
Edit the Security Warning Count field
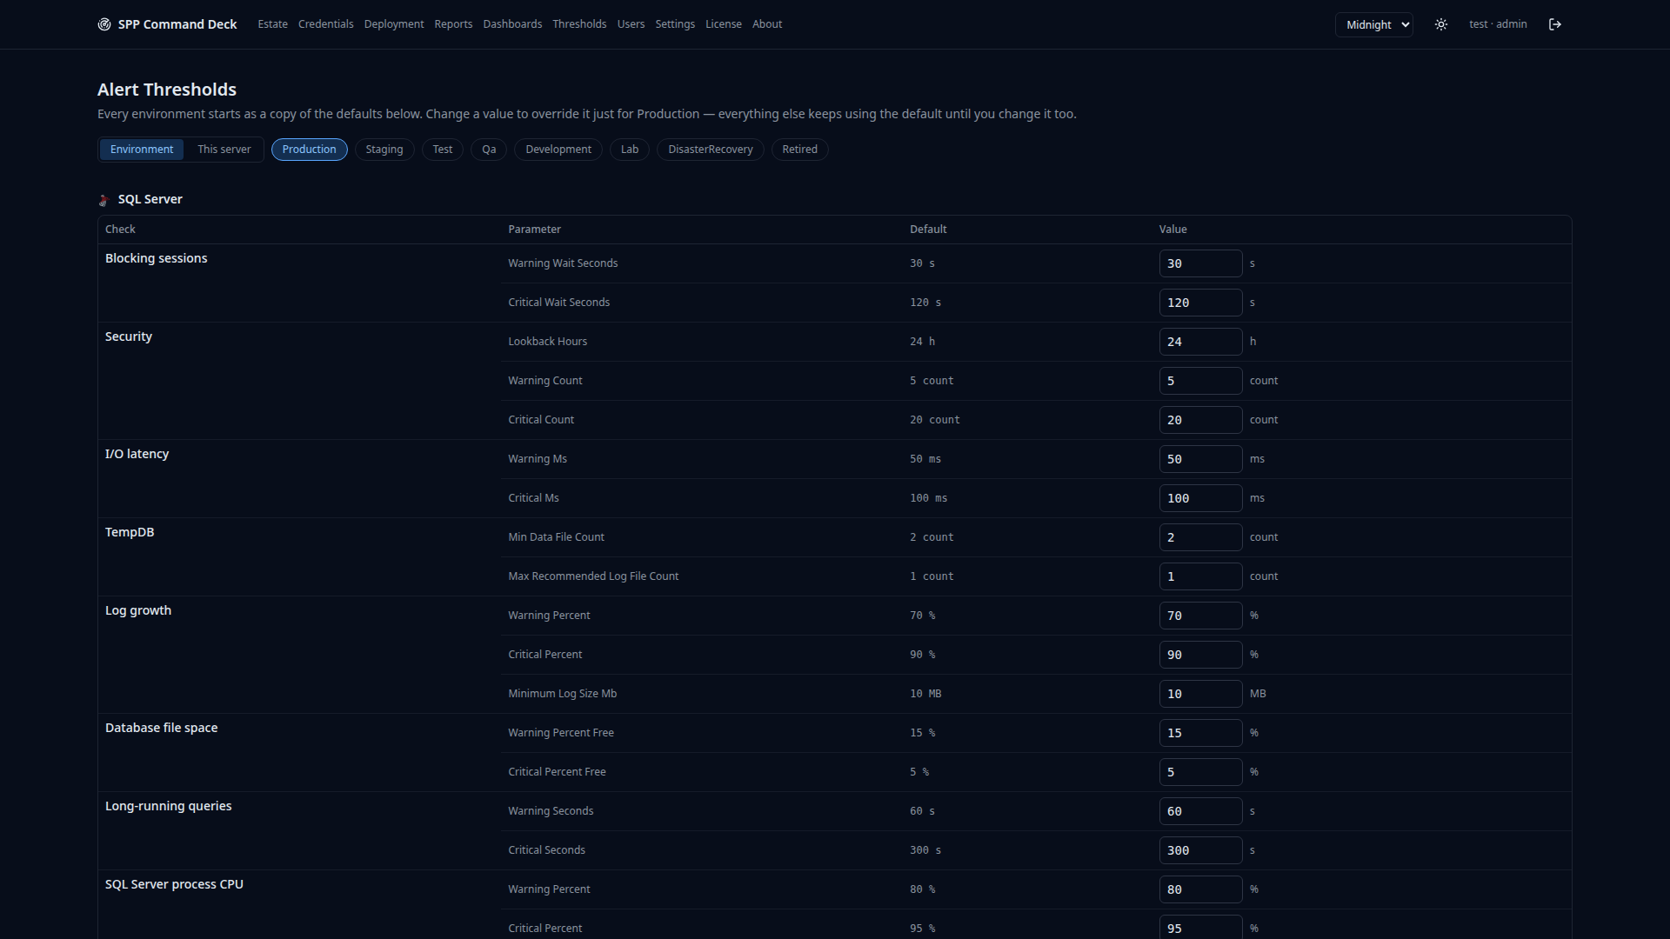(x=1200, y=381)
